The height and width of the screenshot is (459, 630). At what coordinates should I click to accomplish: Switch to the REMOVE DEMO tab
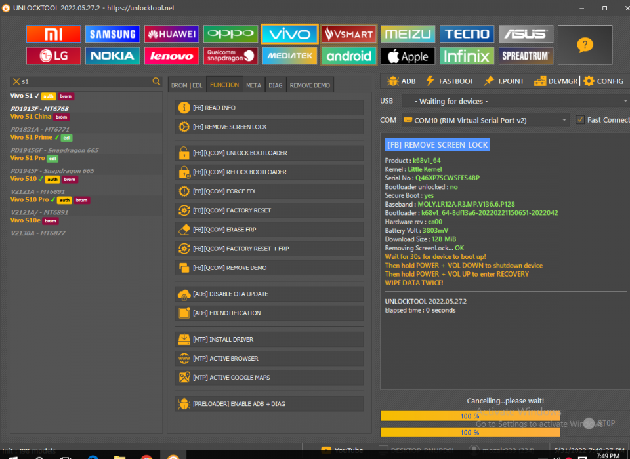point(310,85)
